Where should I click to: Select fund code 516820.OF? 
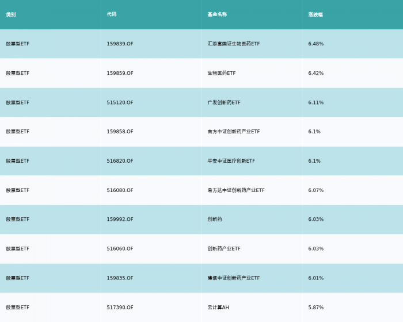[x=120, y=161]
